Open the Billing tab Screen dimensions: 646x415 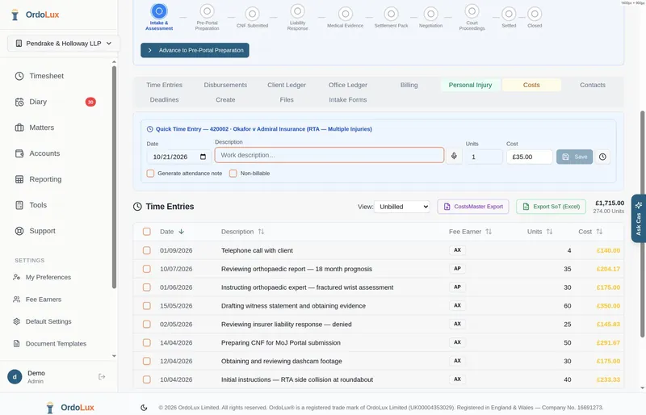(x=409, y=85)
